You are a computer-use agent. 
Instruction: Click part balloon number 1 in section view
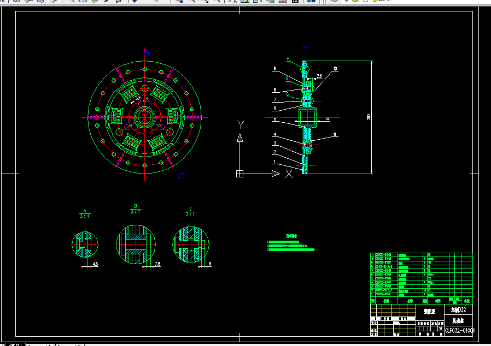point(274,162)
